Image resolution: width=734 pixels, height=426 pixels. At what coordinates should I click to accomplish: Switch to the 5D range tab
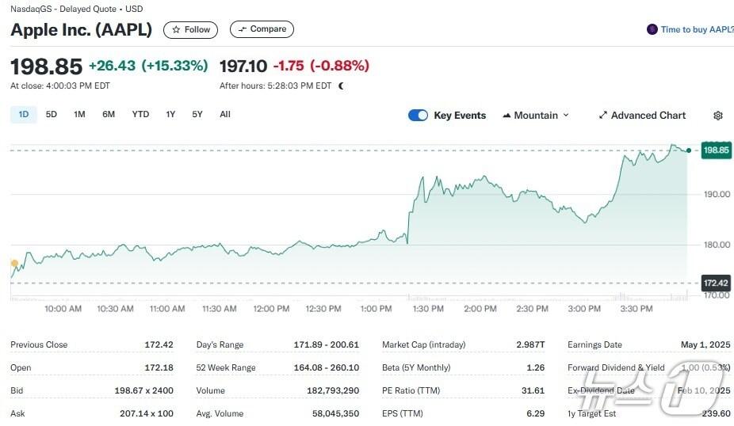pos(52,114)
